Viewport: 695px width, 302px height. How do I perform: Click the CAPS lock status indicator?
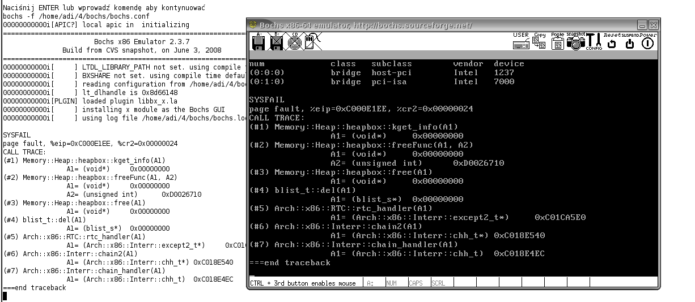point(416,283)
